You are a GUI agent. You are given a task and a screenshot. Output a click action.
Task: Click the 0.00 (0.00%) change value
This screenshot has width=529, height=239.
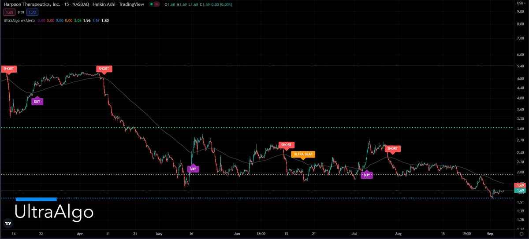[x=222, y=4]
